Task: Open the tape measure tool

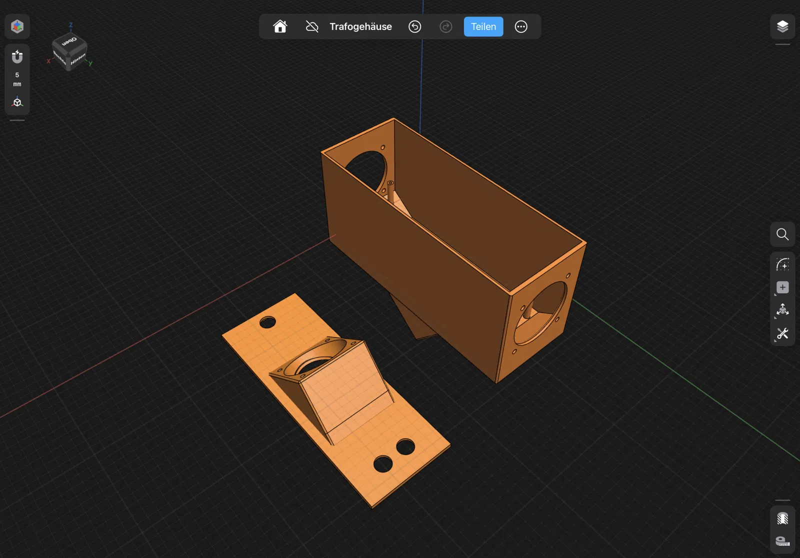Action: coord(782,541)
